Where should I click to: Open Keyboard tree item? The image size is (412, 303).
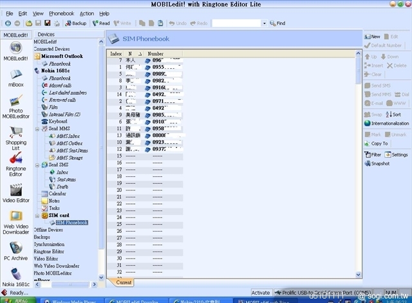click(58, 122)
